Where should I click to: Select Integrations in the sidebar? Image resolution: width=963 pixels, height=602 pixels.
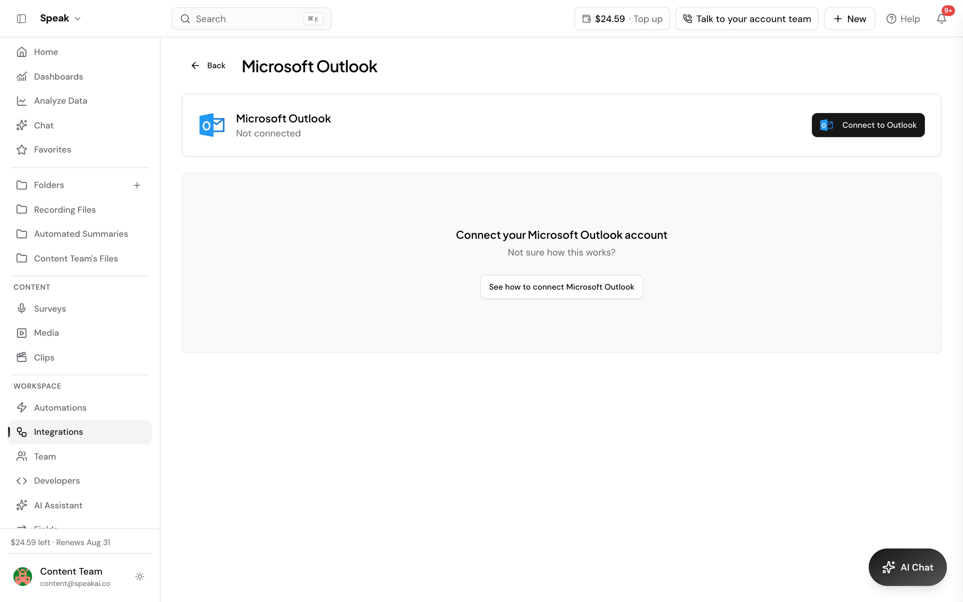[x=80, y=432]
